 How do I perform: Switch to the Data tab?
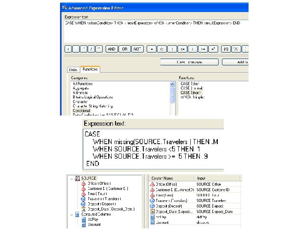pyautogui.click(x=73, y=70)
